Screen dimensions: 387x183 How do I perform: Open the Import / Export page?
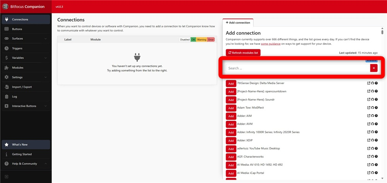point(26,87)
